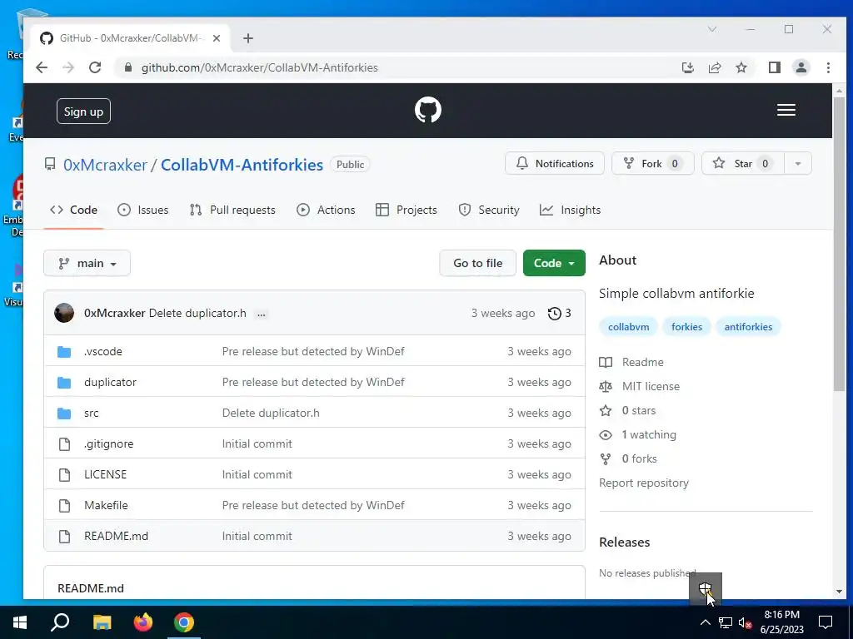Click the .vscode folder icon
Screen dimensions: 853x639
pos(64,352)
